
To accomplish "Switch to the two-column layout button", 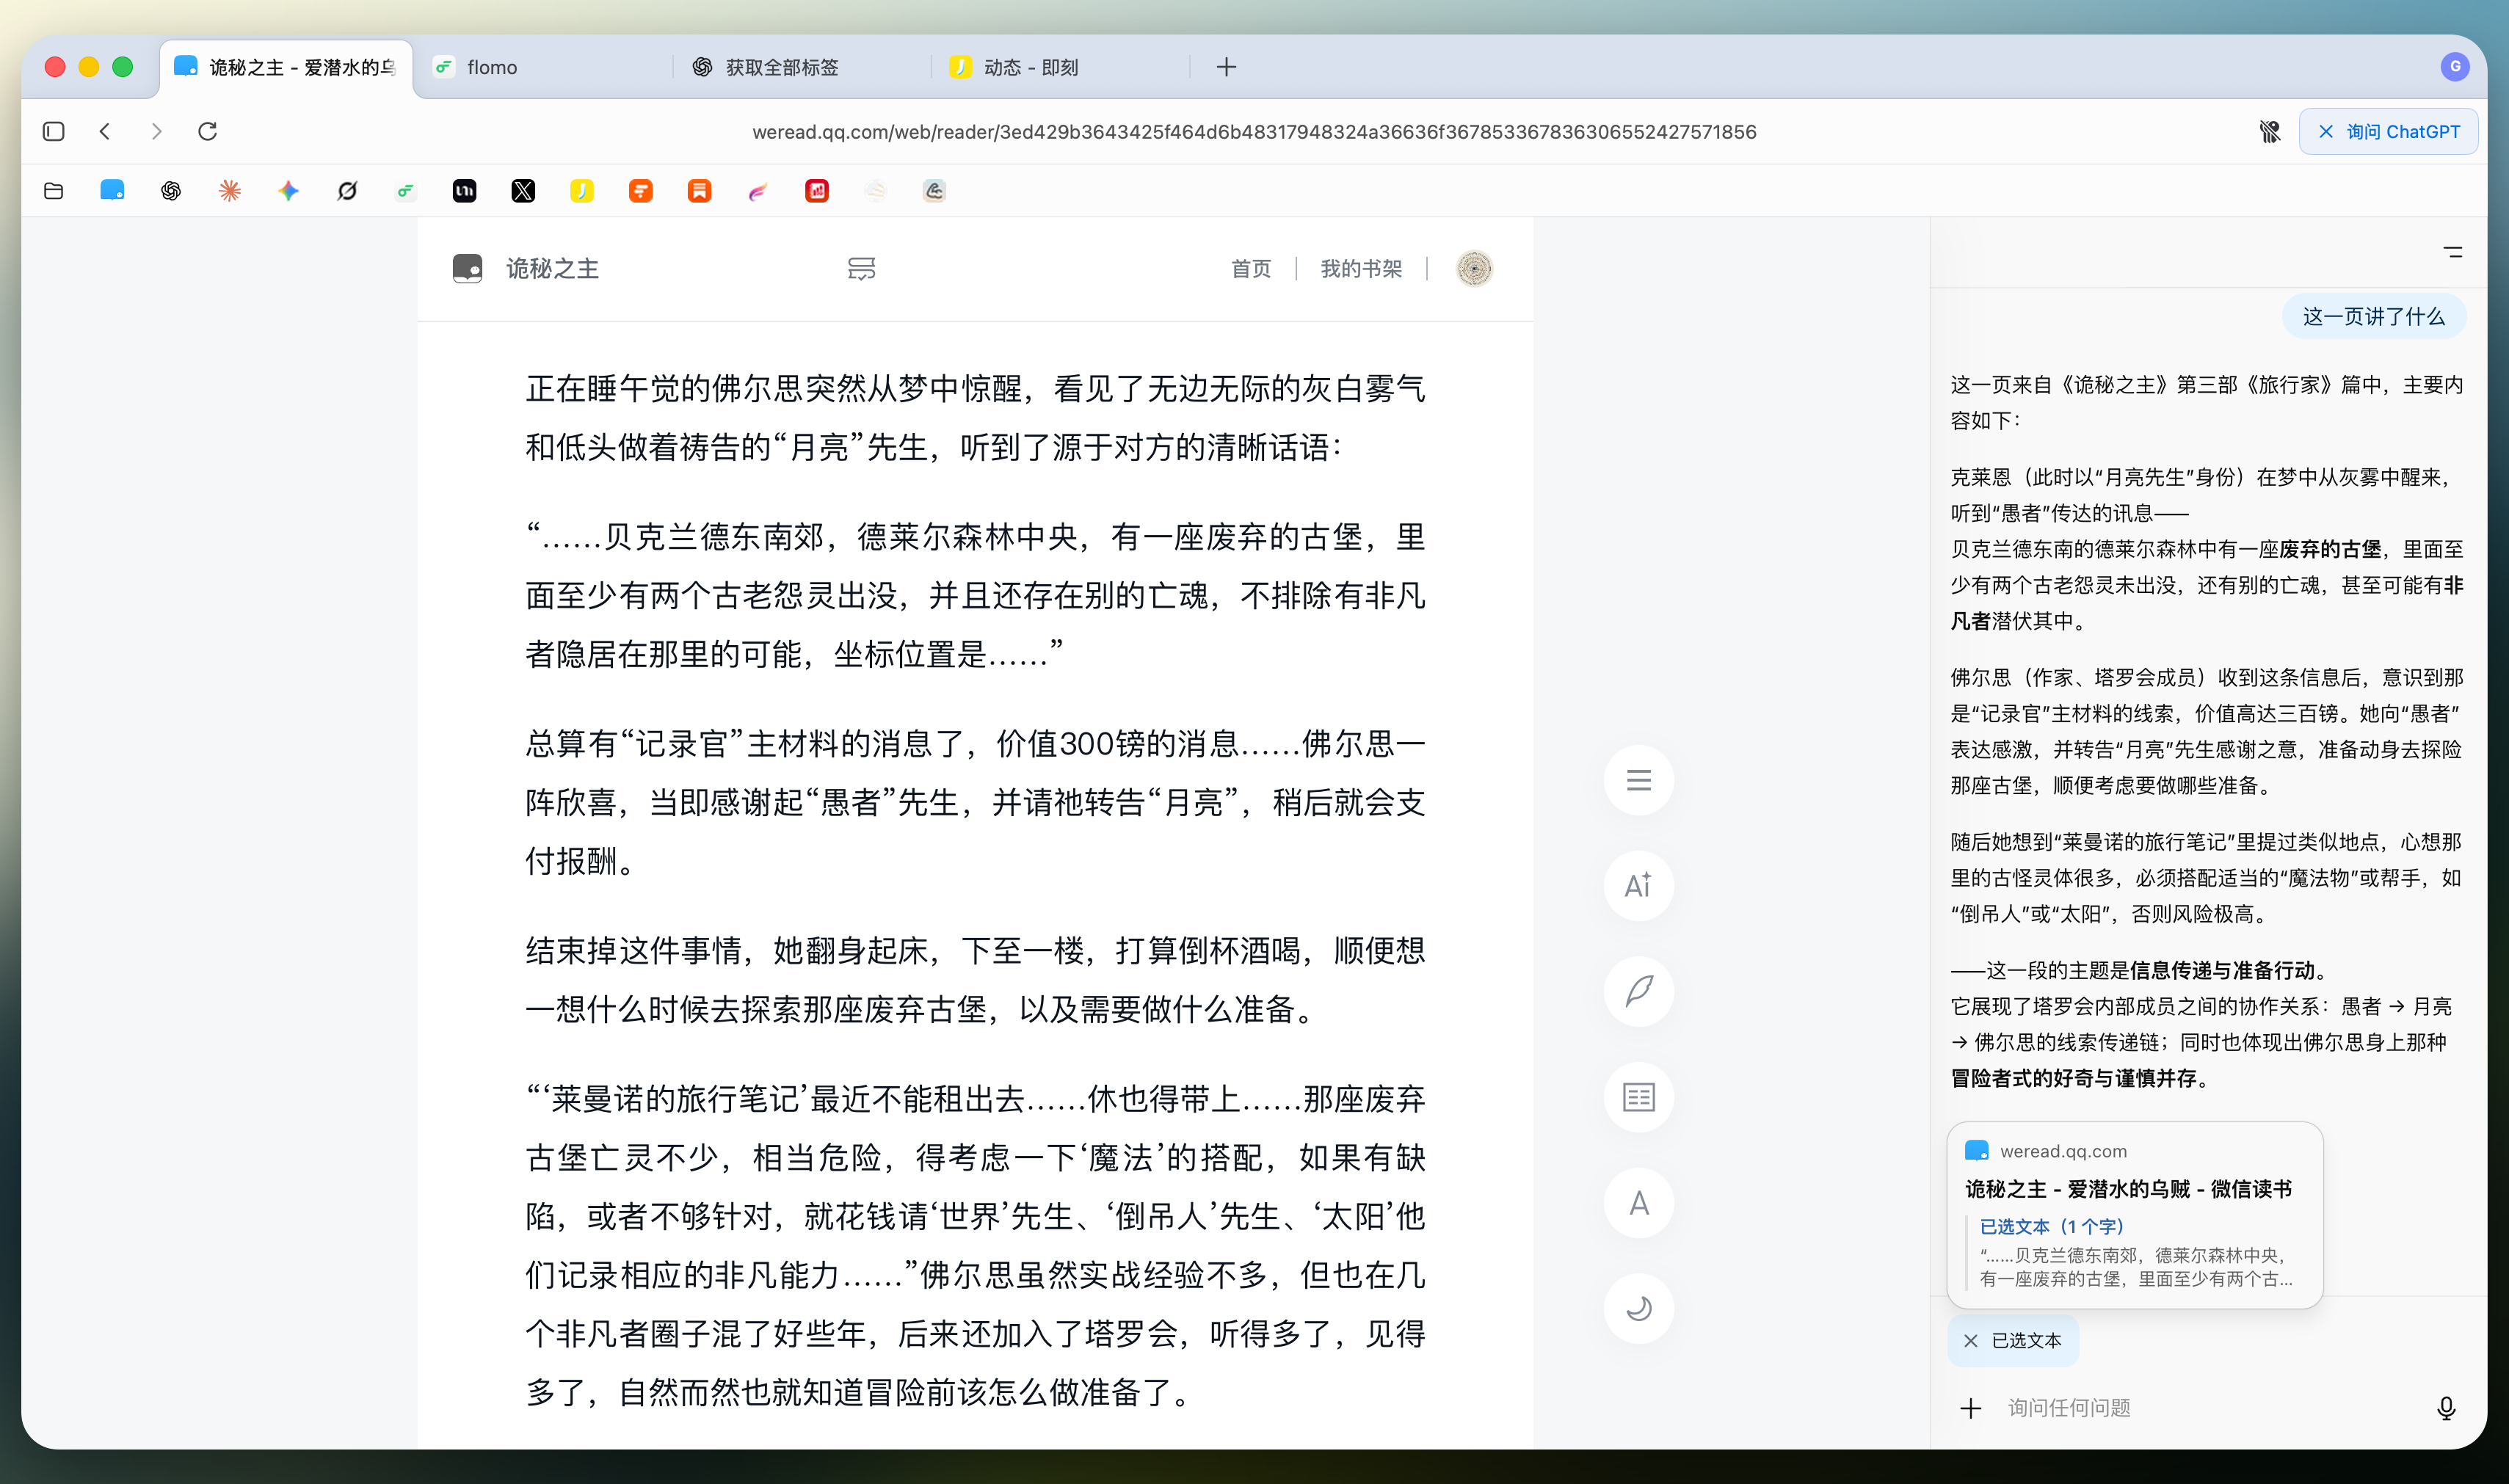I will pos(1638,1097).
